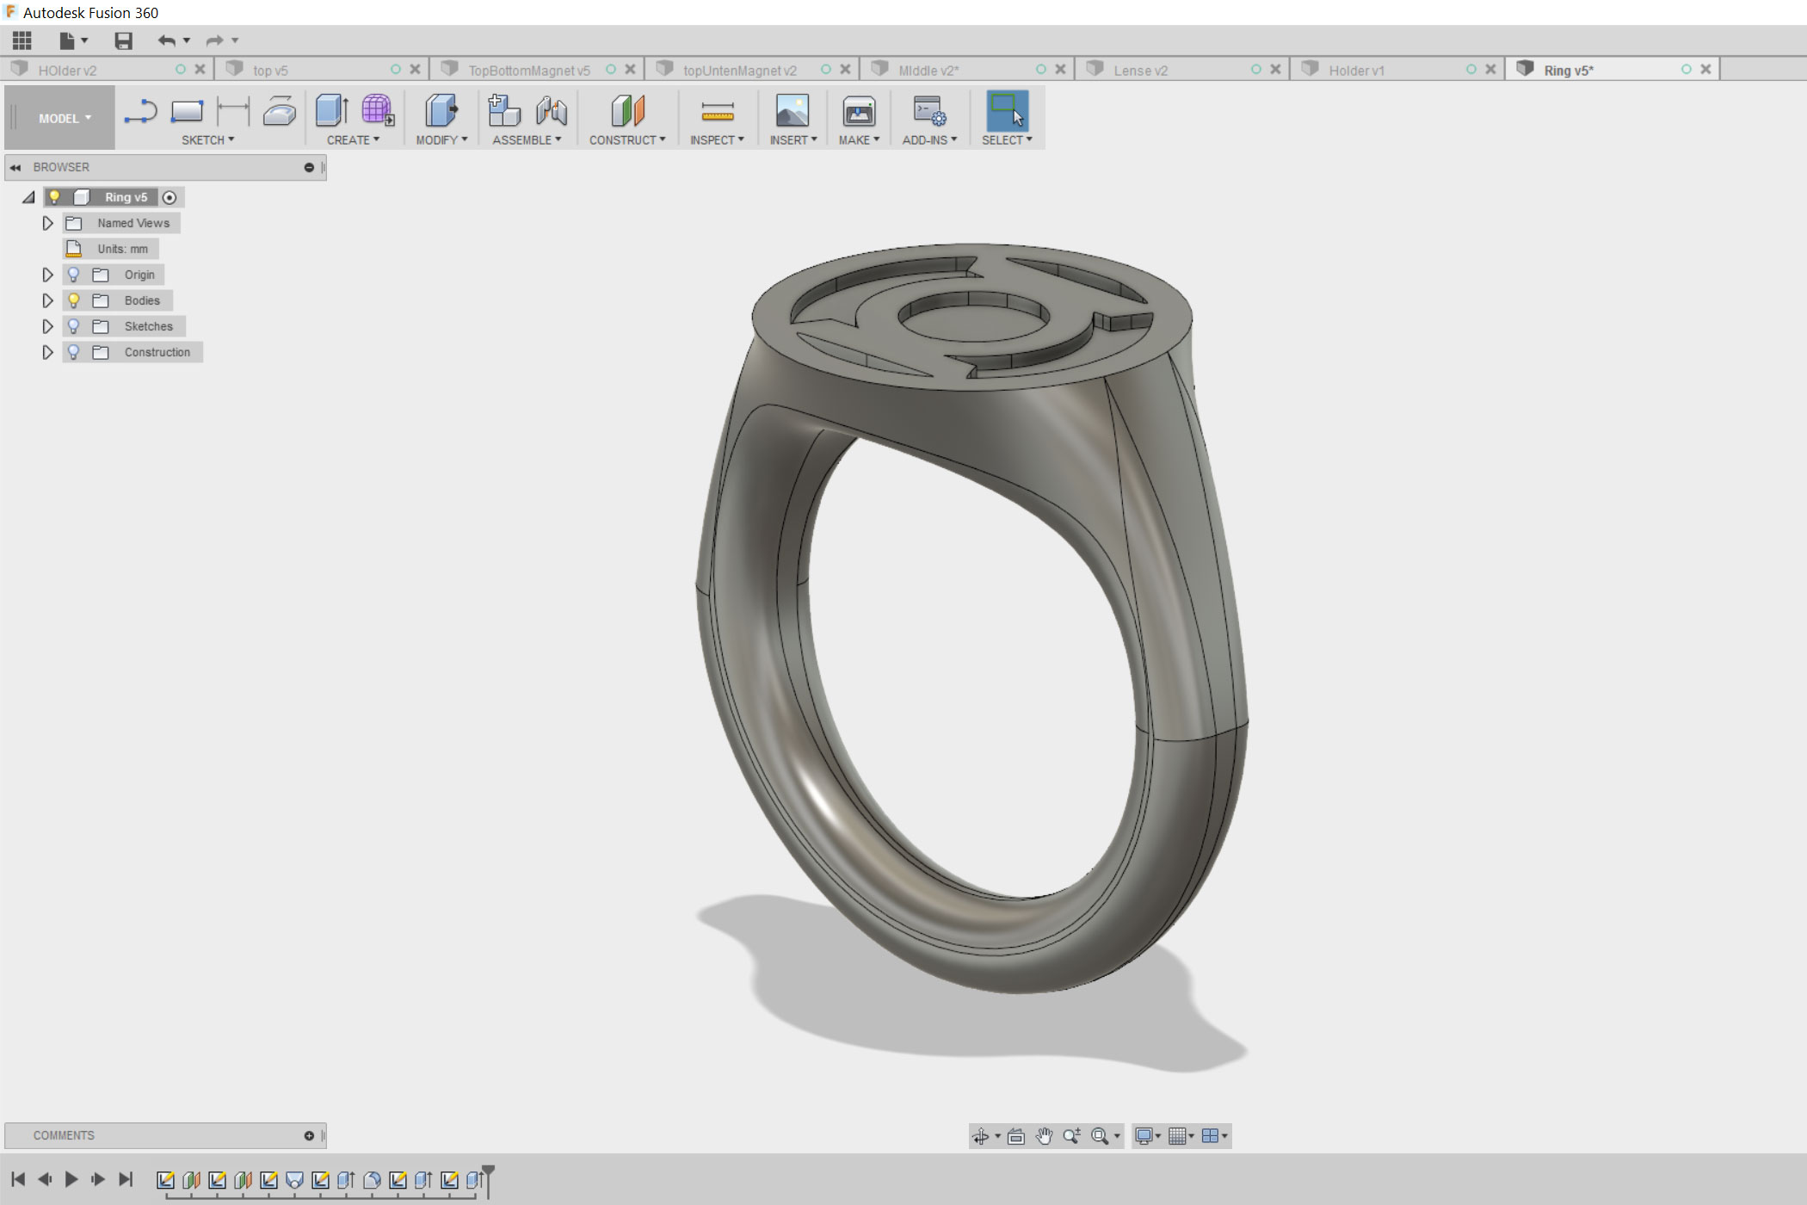
Task: Switch to the Lense v2 document tab
Action: pyautogui.click(x=1140, y=70)
